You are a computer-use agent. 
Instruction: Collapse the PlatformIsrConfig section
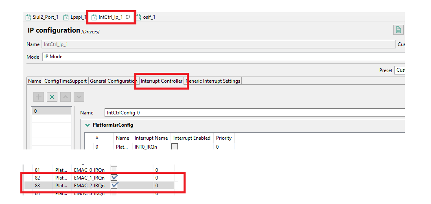coord(88,125)
